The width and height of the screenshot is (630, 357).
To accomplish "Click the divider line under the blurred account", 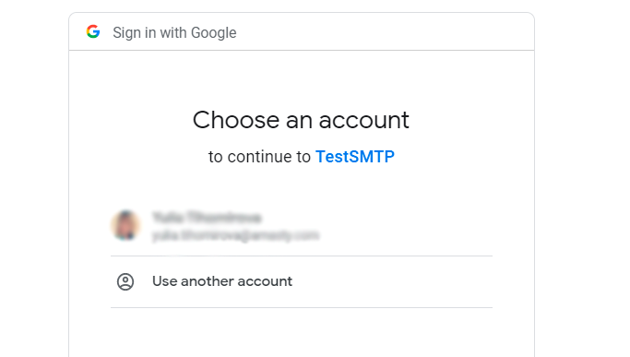I will point(302,256).
